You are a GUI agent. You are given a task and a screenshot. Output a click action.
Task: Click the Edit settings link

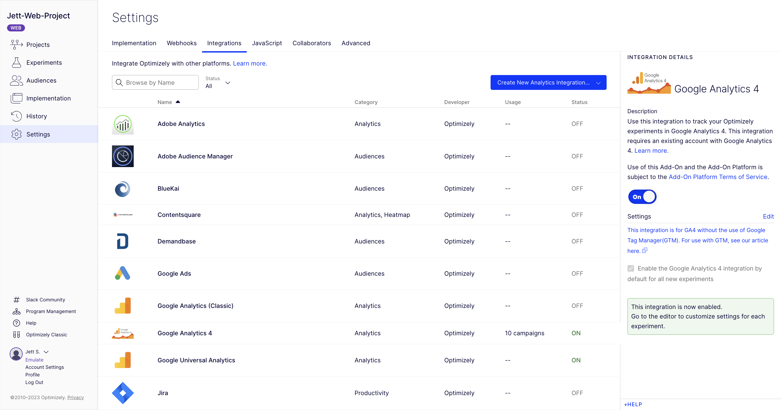[x=768, y=216]
